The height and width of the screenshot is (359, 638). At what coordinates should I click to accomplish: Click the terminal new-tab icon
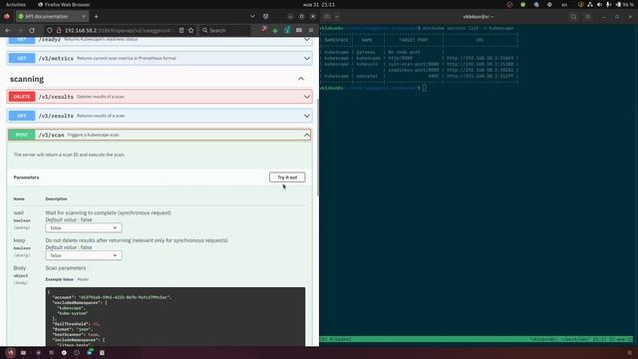click(327, 17)
